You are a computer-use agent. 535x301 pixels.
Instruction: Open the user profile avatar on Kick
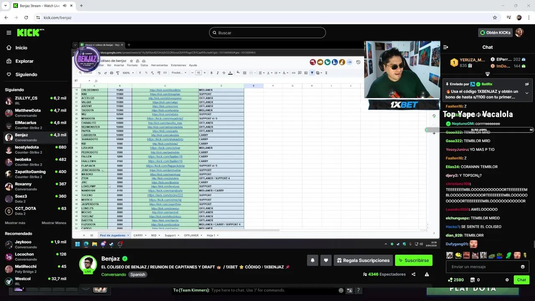(x=520, y=33)
